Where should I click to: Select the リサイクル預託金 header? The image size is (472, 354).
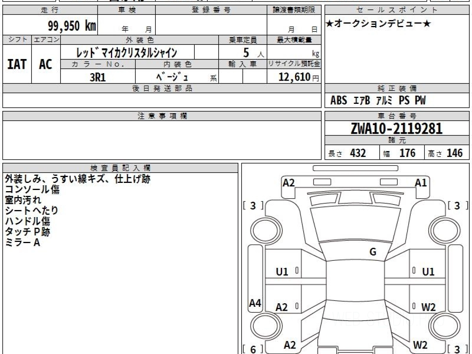point(294,64)
